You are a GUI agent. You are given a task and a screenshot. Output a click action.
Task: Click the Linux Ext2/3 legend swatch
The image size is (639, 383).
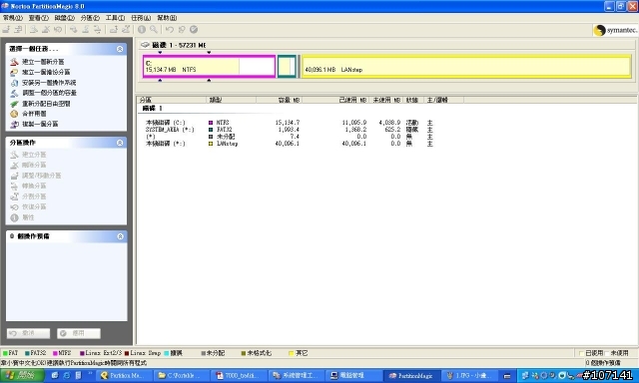click(x=82, y=353)
